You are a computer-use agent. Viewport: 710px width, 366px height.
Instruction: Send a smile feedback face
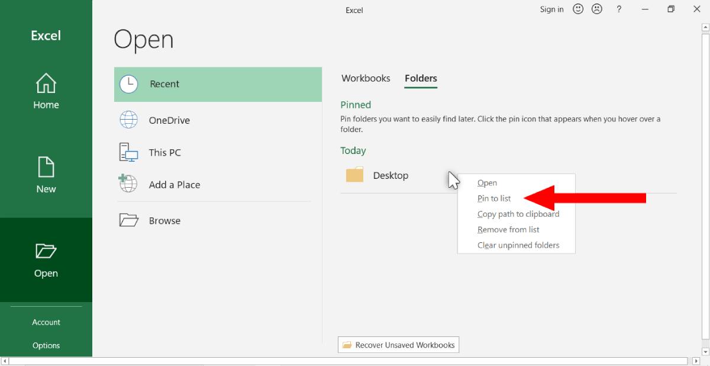pos(578,9)
